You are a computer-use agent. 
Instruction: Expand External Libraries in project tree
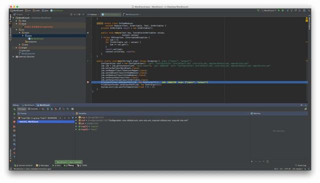coord(13,56)
